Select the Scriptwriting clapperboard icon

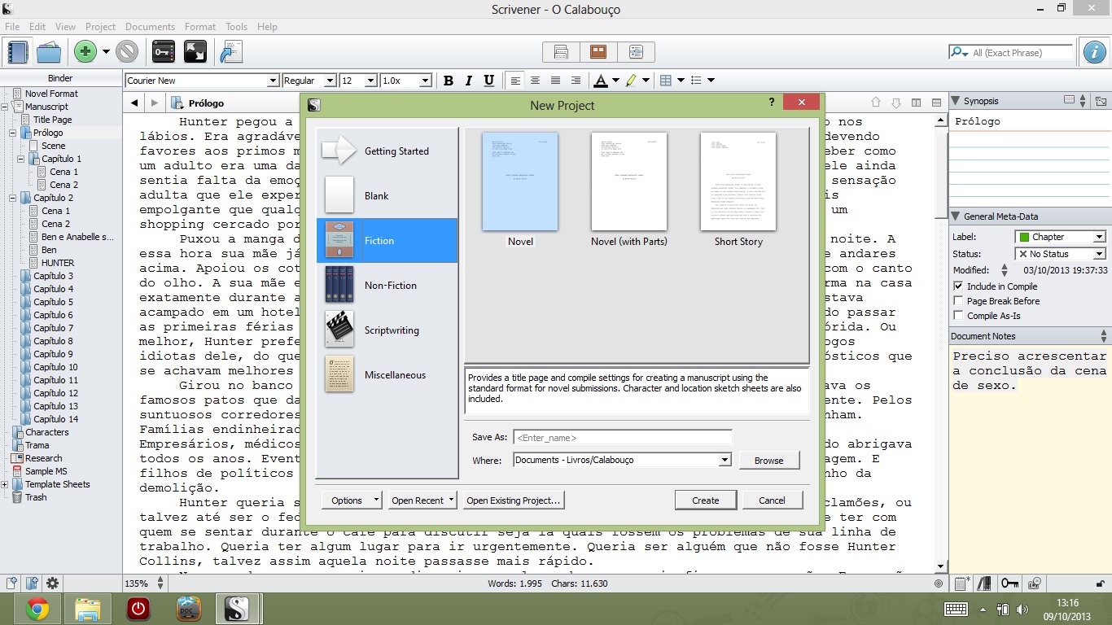pyautogui.click(x=339, y=330)
